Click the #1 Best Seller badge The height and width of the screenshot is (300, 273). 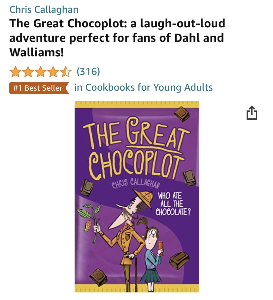[39, 88]
